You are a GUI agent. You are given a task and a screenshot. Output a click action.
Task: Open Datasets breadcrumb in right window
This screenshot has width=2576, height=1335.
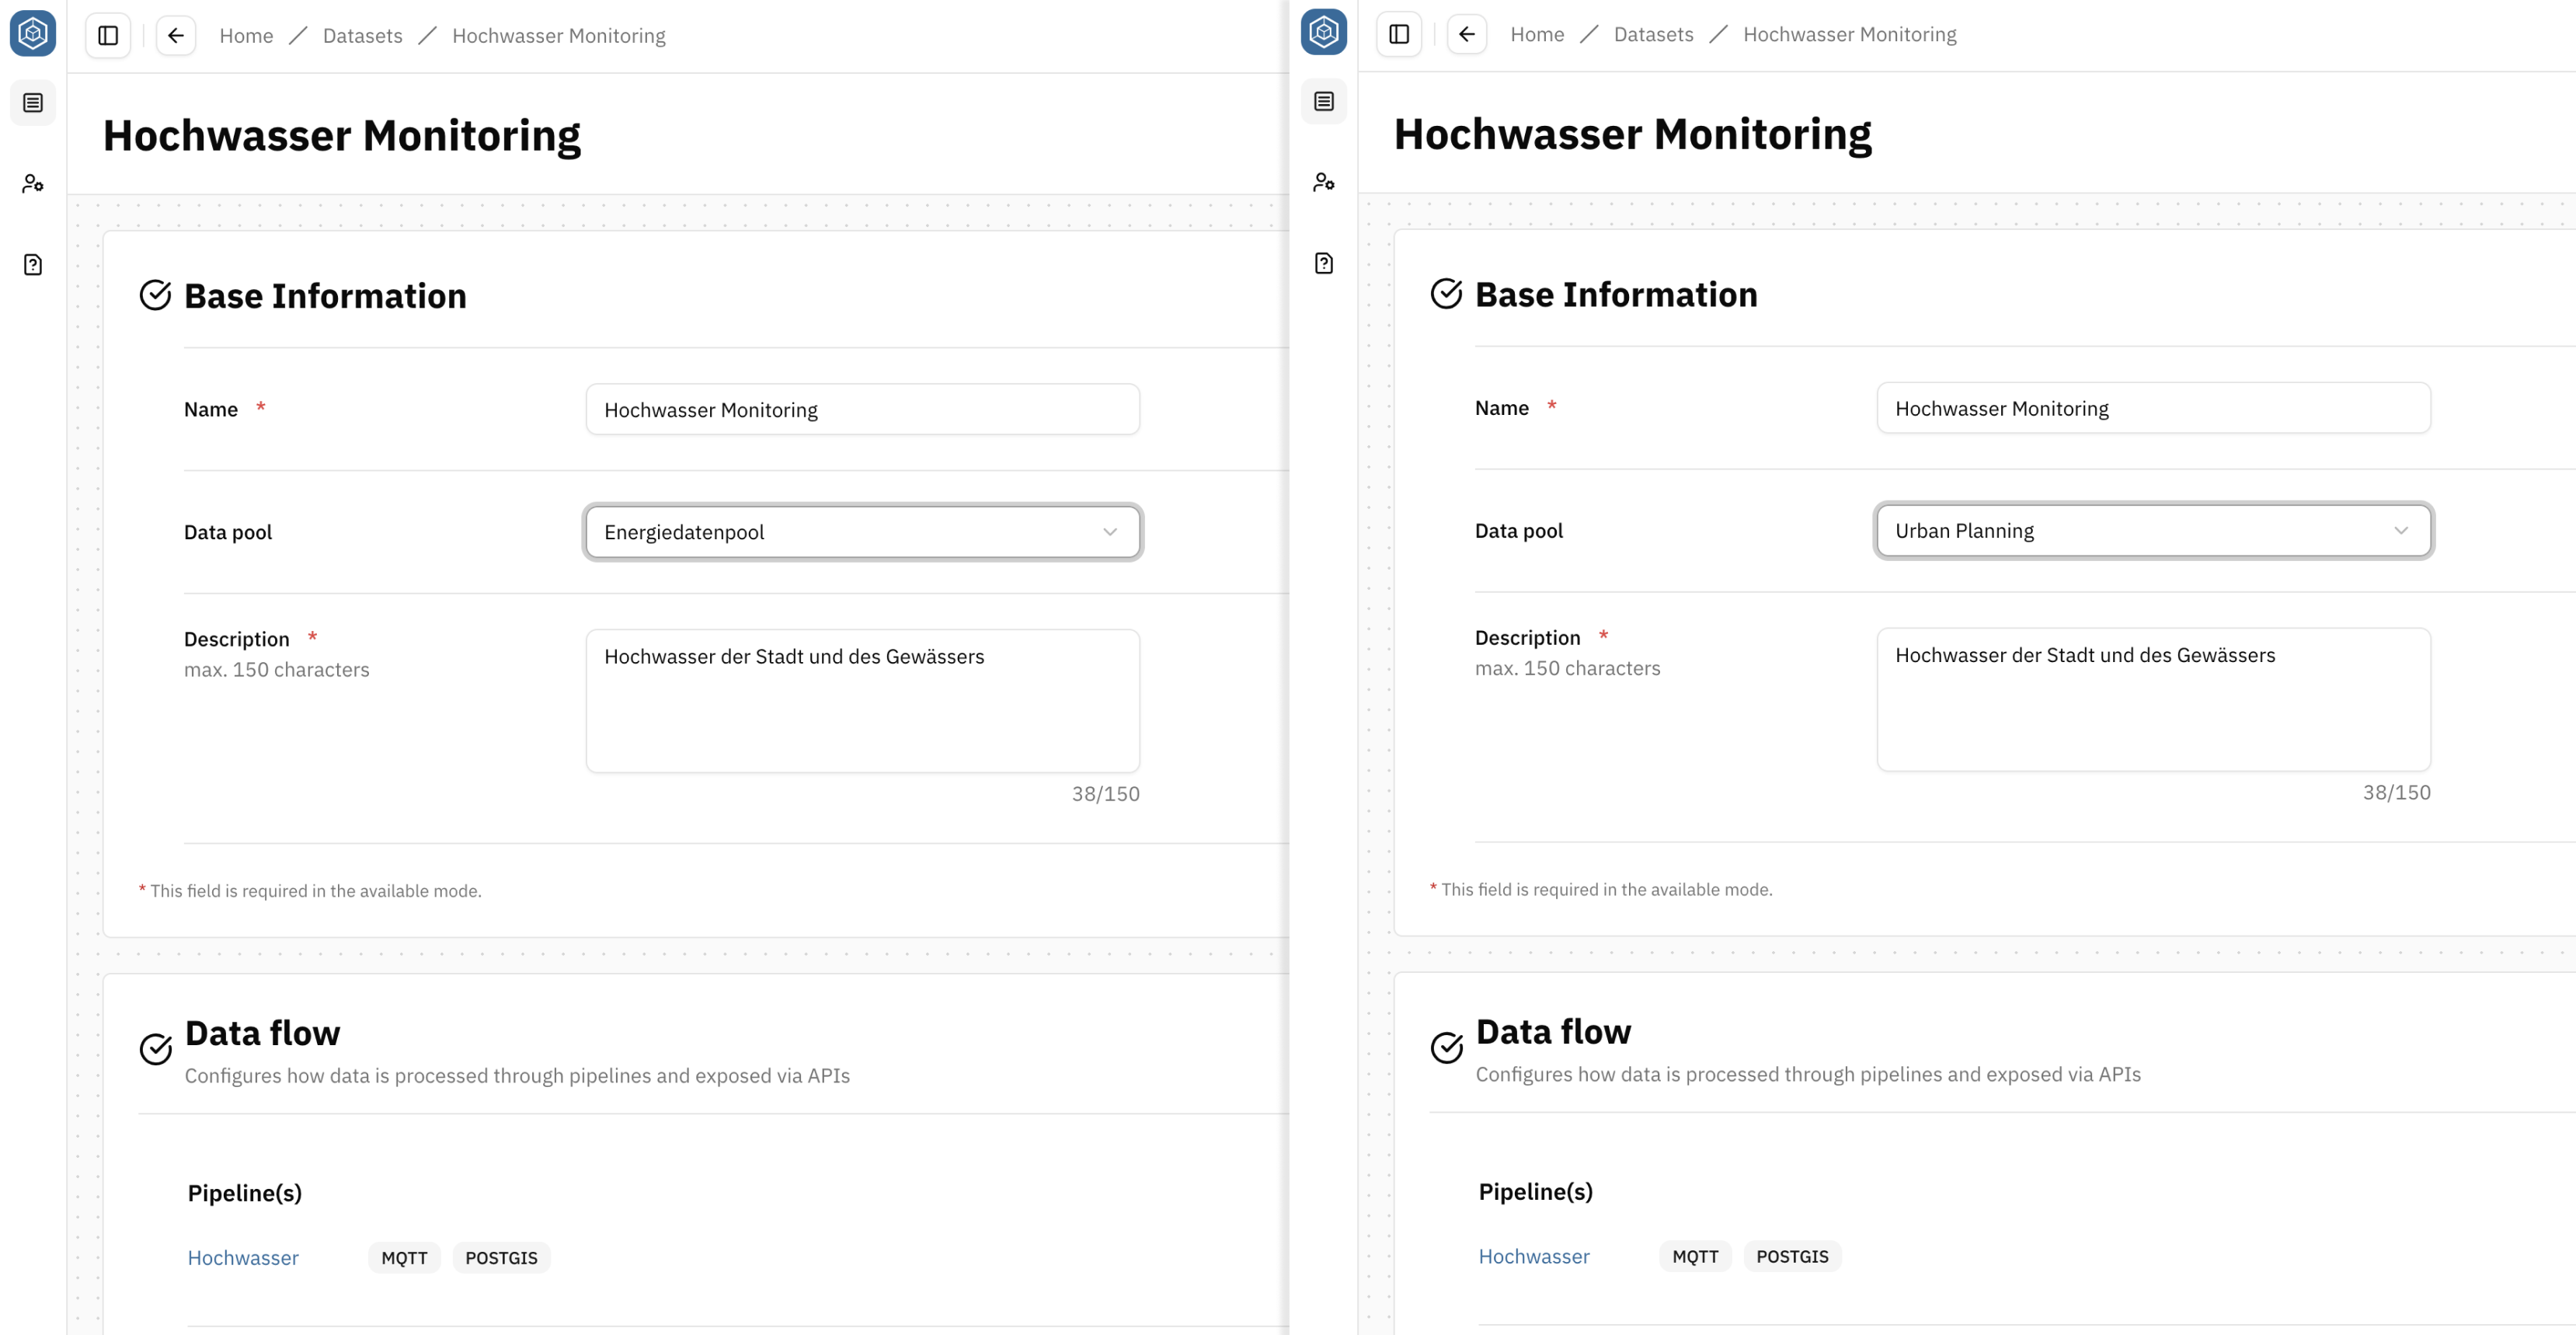[1653, 34]
